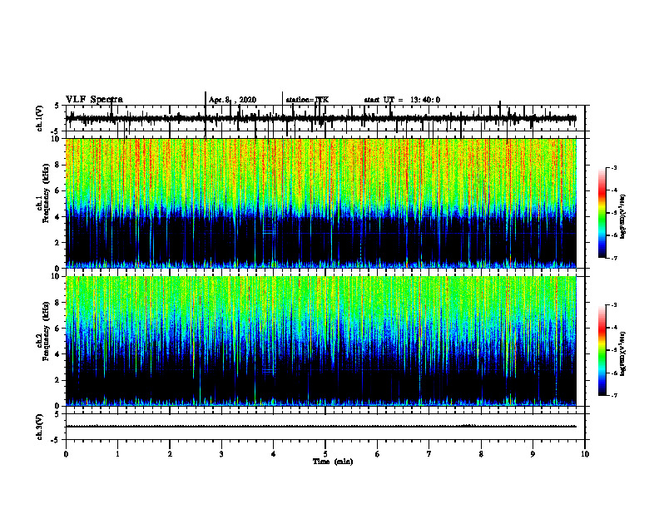The width and height of the screenshot is (659, 509).
Task: Click time axis tick label '0'
Action: pos(66,454)
